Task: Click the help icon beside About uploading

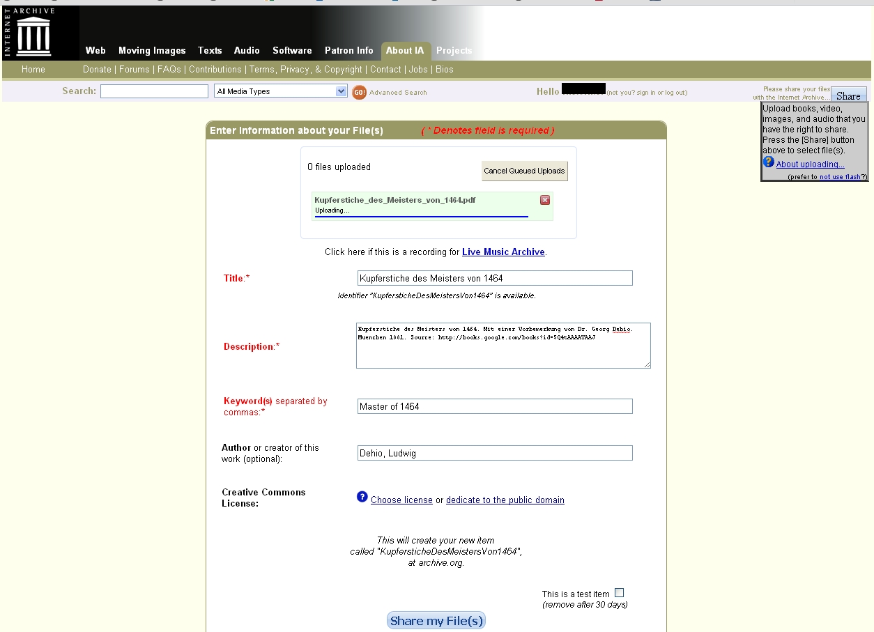Action: 768,162
